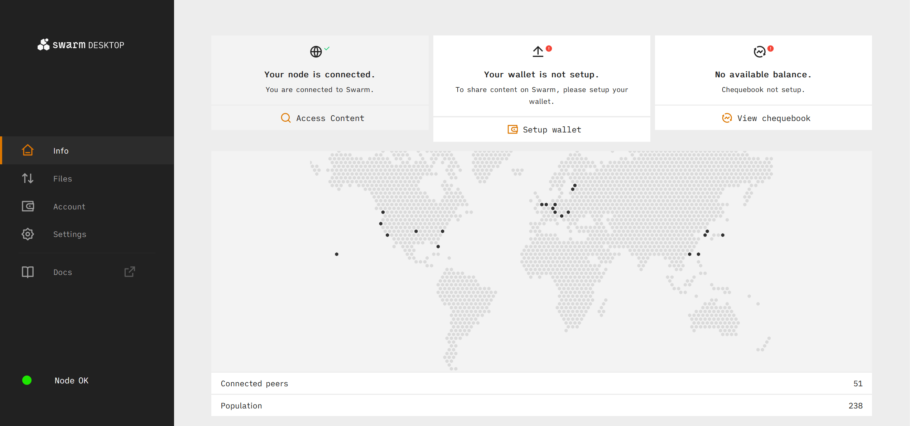
Task: Click the Population row
Action: point(541,406)
